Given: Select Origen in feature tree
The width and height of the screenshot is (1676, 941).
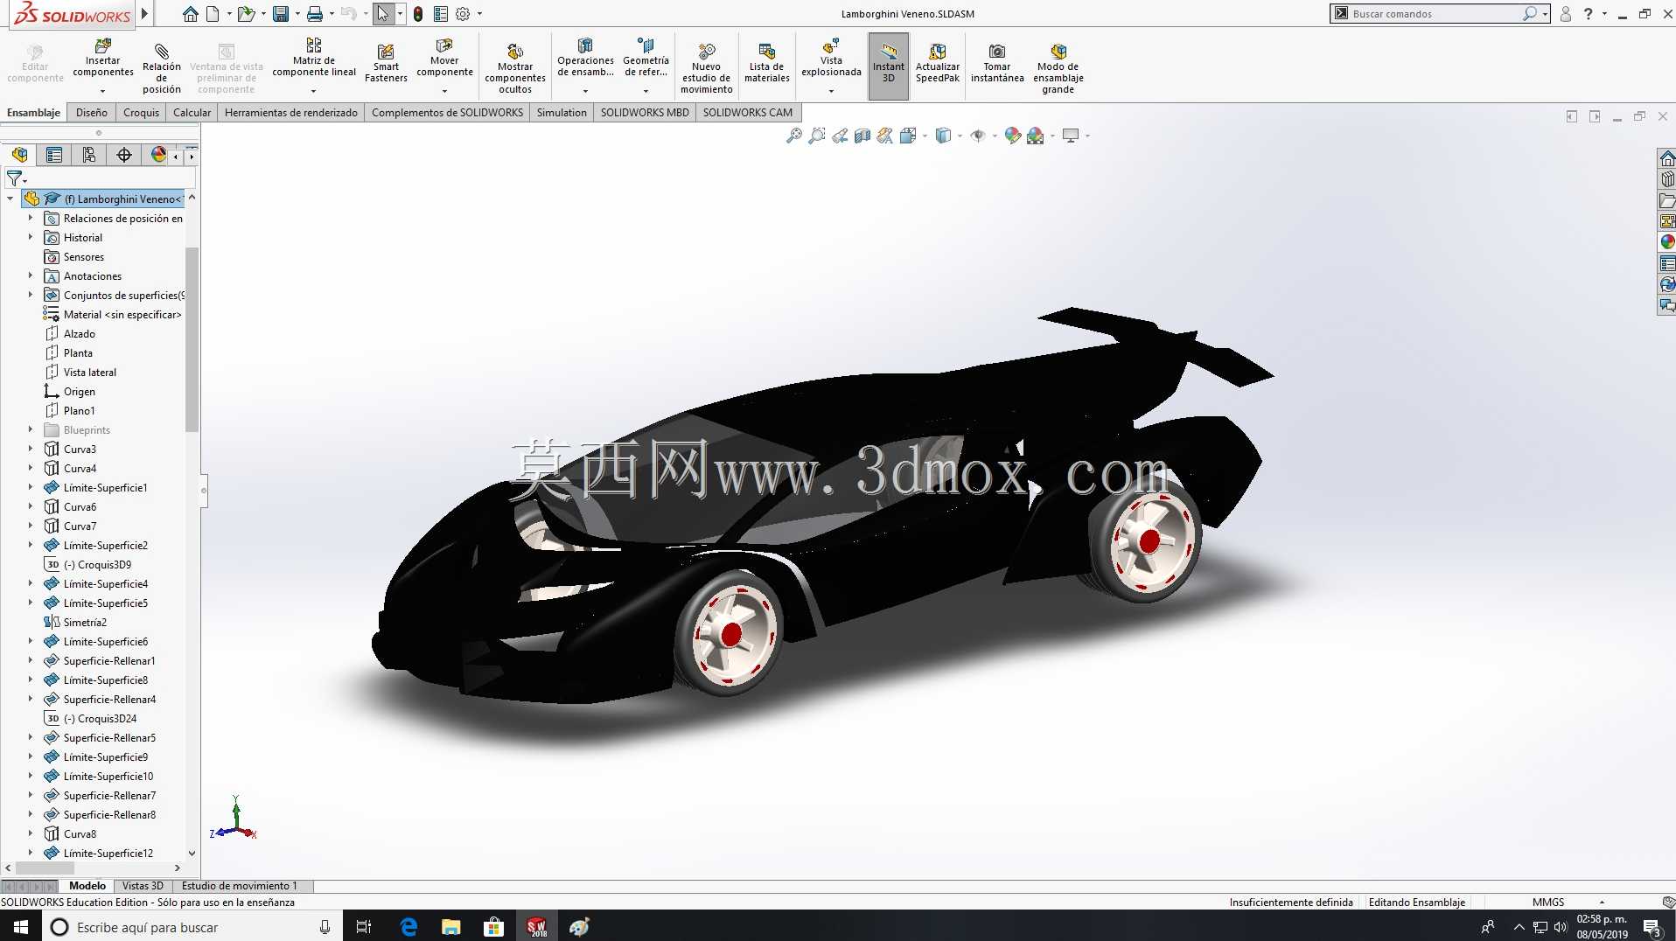Looking at the screenshot, I should point(79,391).
